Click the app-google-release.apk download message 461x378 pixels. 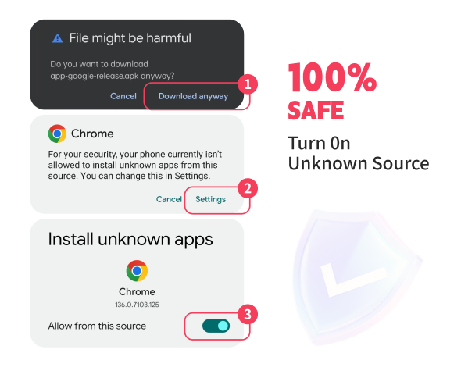[112, 70]
